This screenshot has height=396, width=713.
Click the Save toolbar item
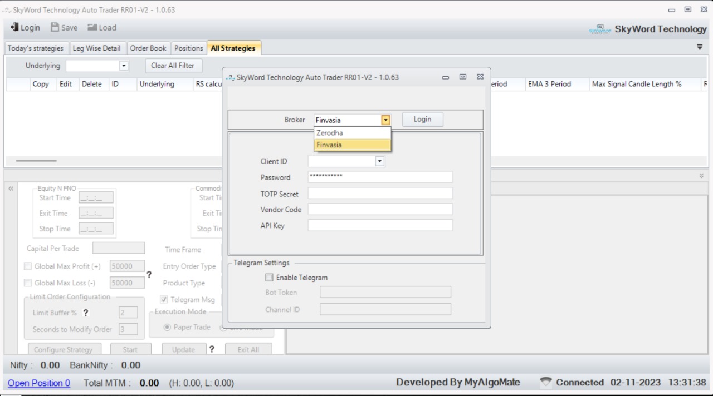coord(64,27)
